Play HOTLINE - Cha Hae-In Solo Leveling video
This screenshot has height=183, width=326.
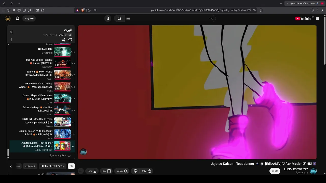pyautogui.click(x=42, y=123)
